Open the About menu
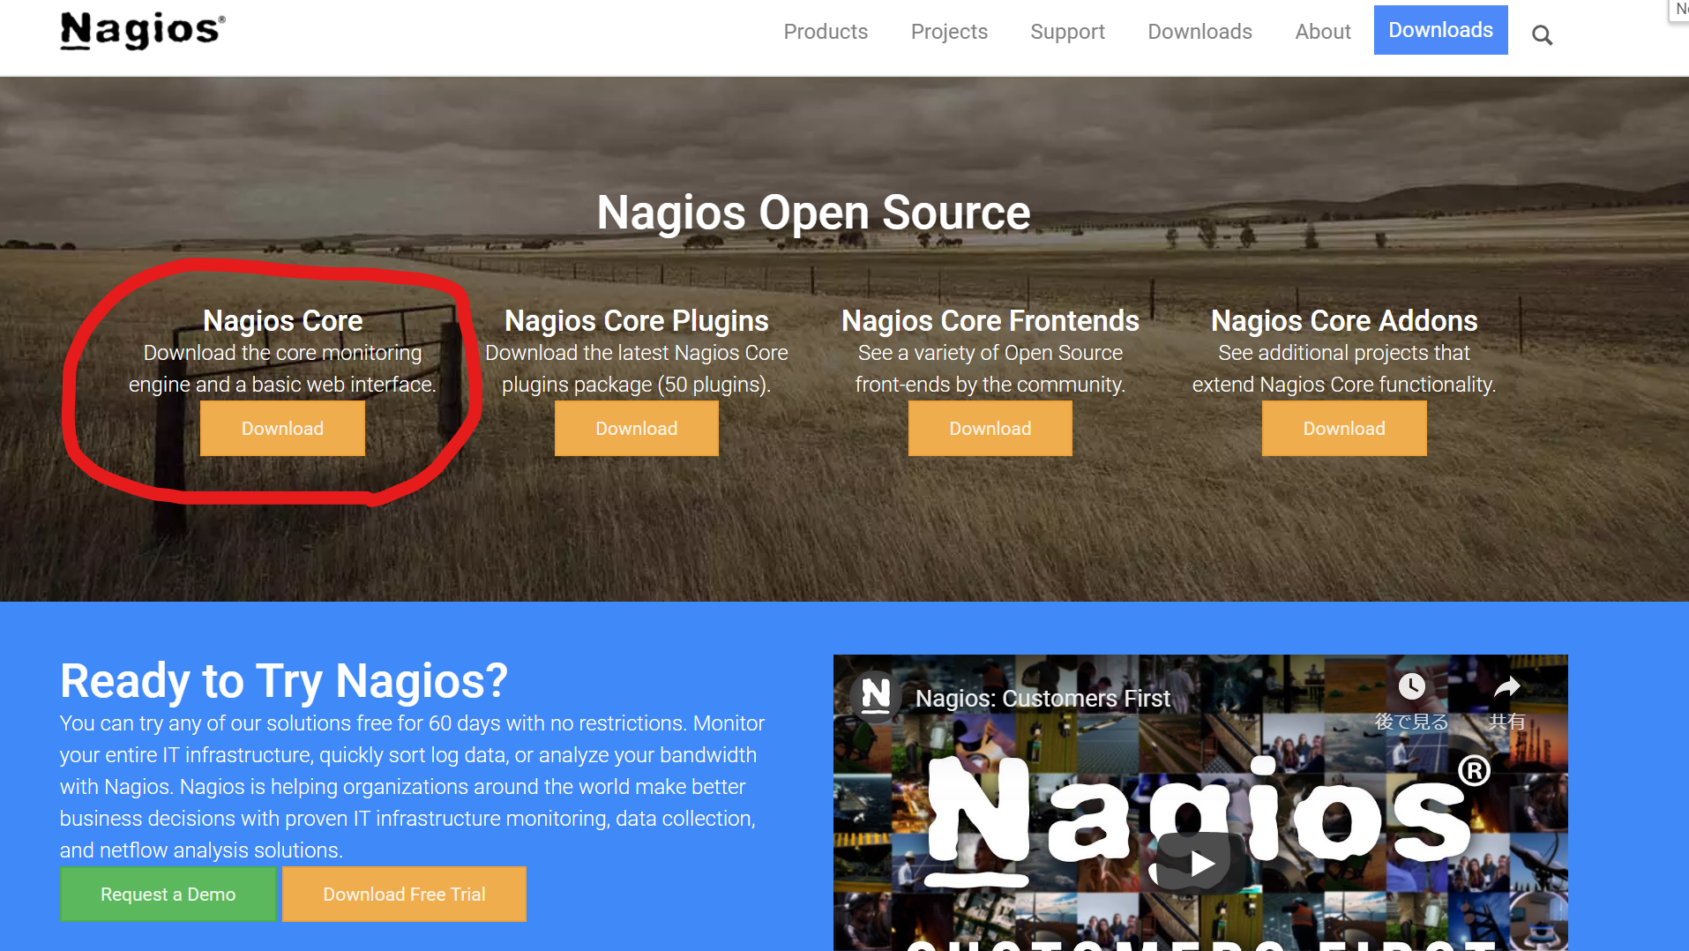 [1323, 32]
